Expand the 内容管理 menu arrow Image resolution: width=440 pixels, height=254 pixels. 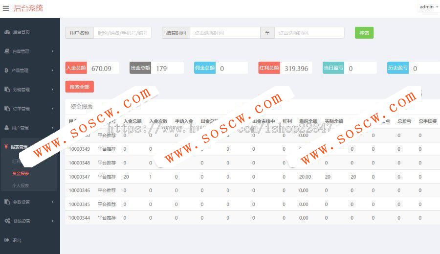point(52,51)
